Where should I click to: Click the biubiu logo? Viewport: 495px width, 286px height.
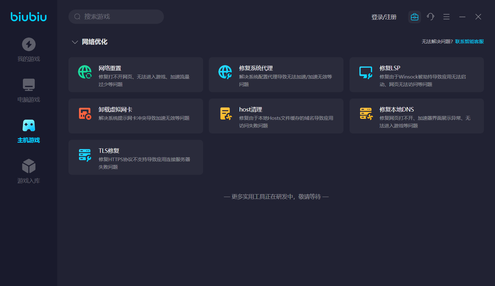29,17
